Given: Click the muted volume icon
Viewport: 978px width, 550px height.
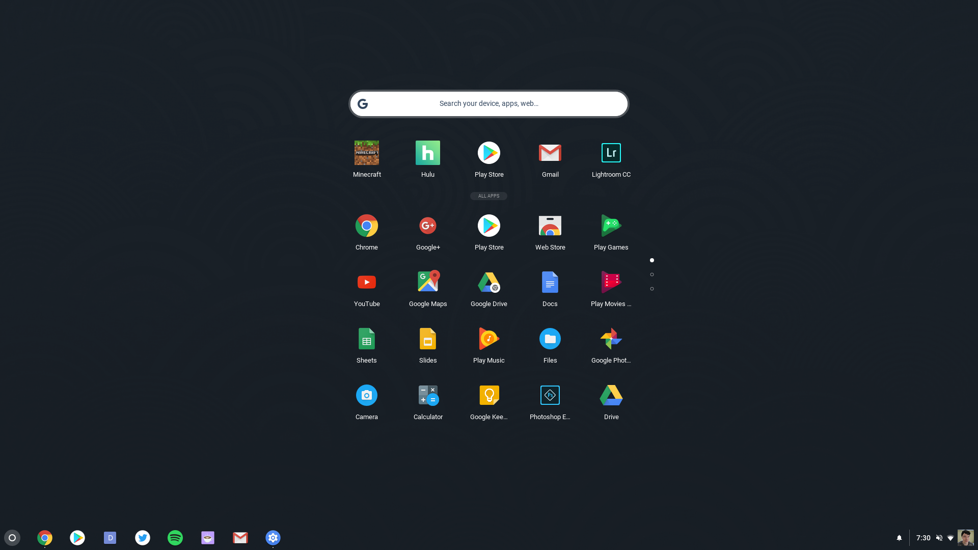Looking at the screenshot, I should pos(939,538).
